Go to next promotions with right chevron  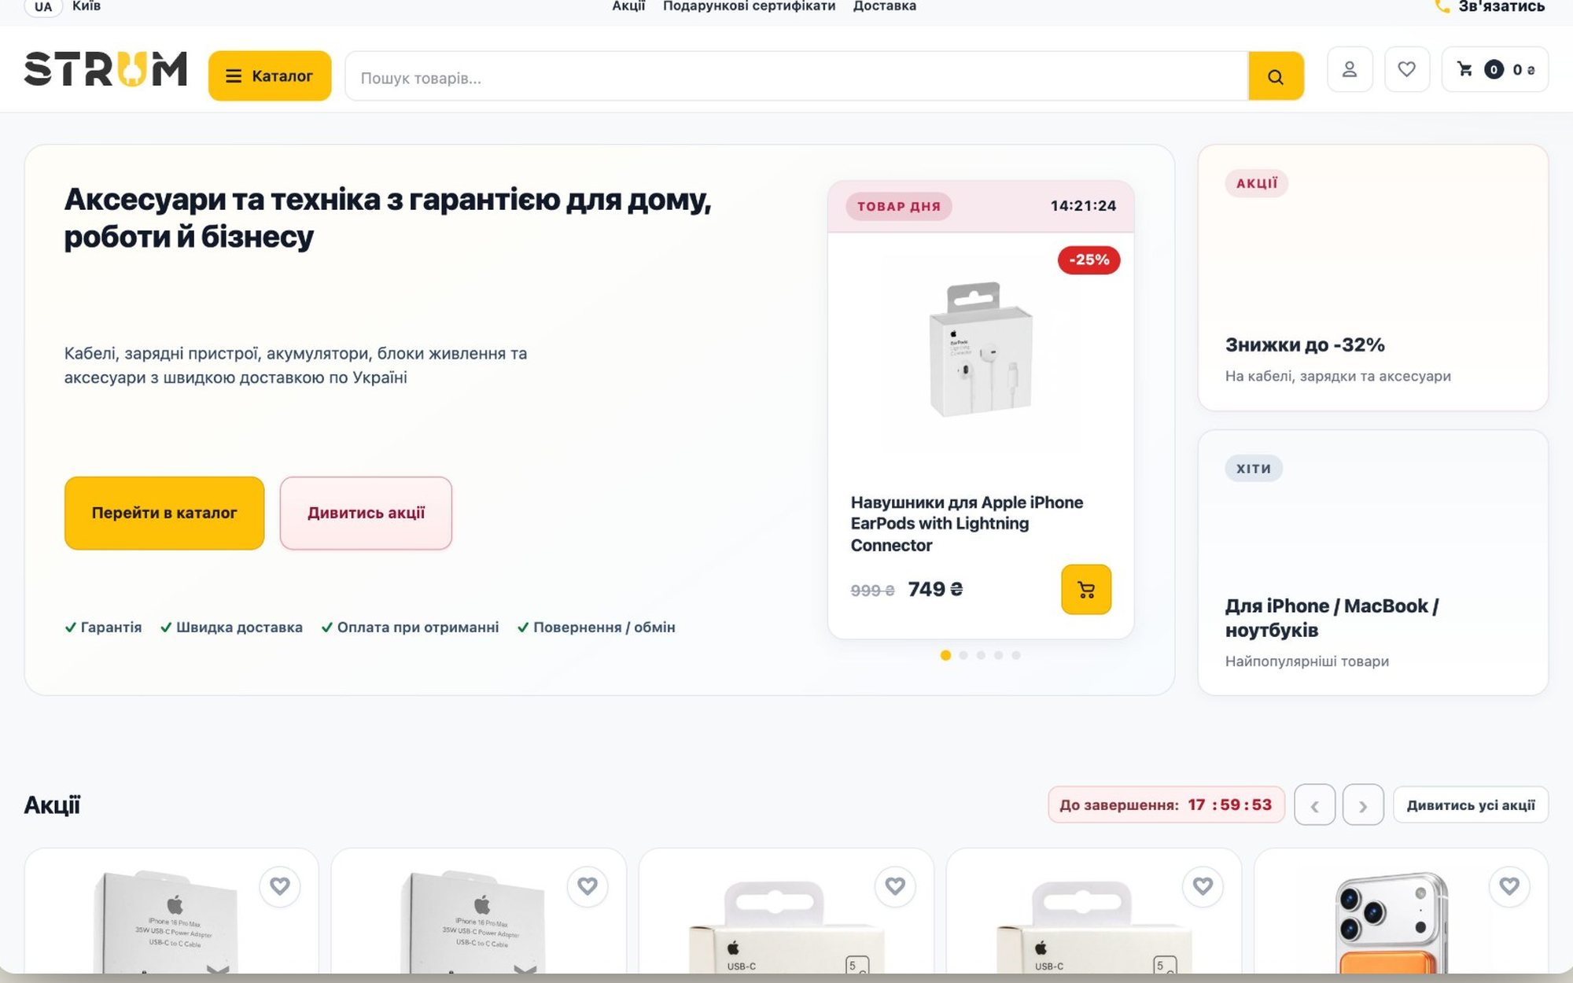[x=1363, y=805]
